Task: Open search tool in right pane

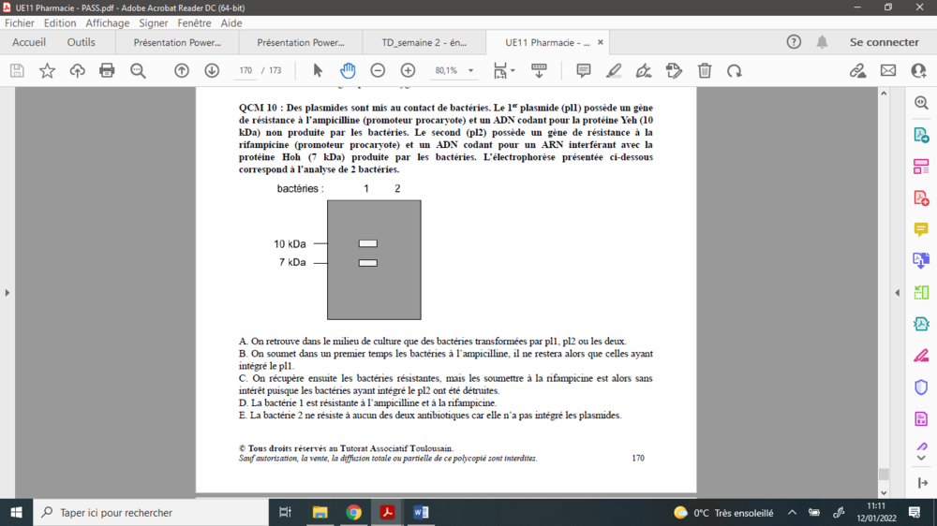Action: (921, 103)
